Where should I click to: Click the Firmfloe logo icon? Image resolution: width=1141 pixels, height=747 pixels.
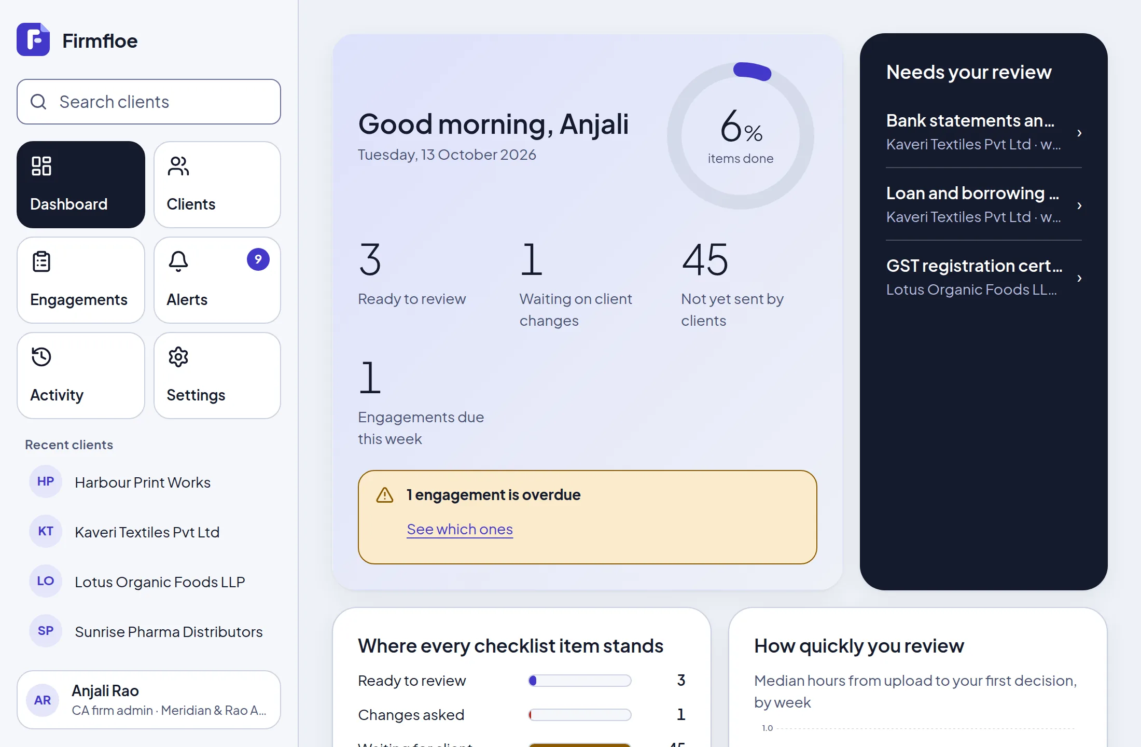[33, 39]
